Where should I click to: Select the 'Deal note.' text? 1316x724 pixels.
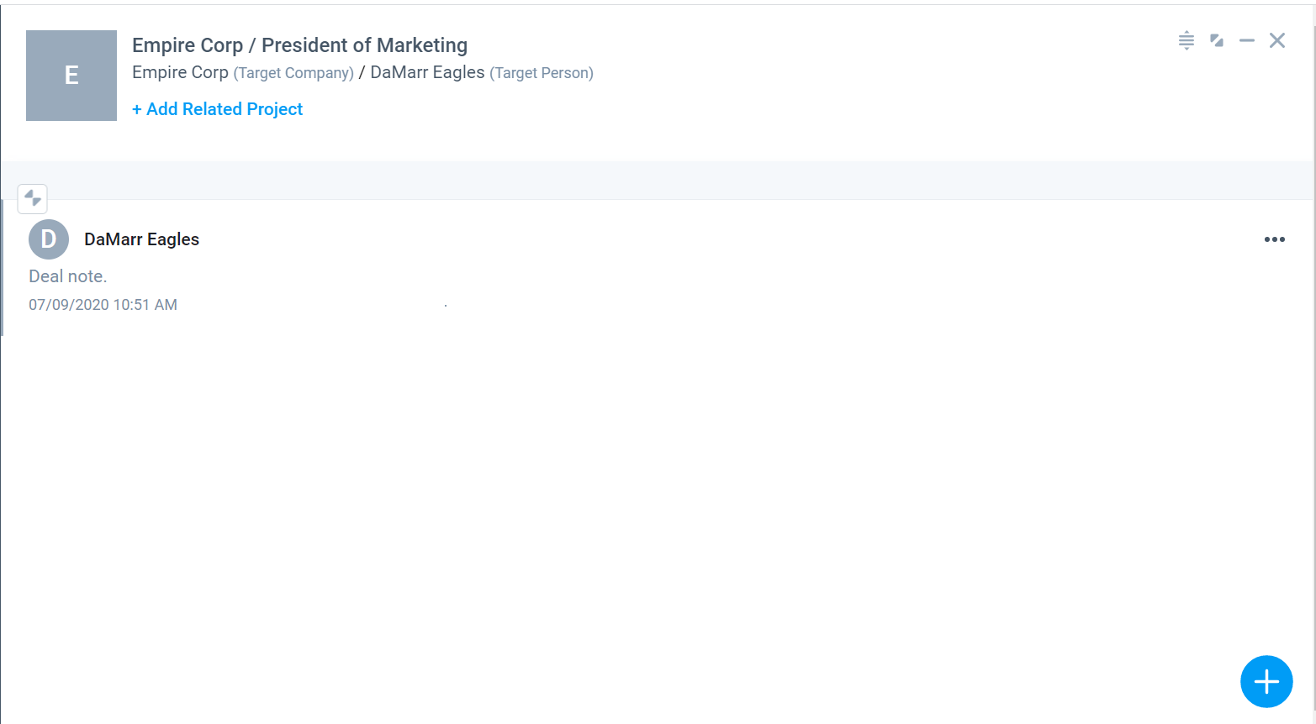68,276
